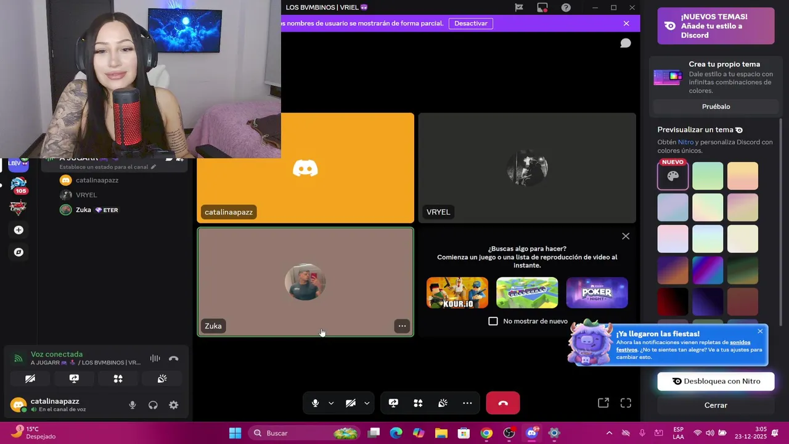The image size is (789, 444).
Task: Focus the VRYEL video tile
Action: pos(527,168)
